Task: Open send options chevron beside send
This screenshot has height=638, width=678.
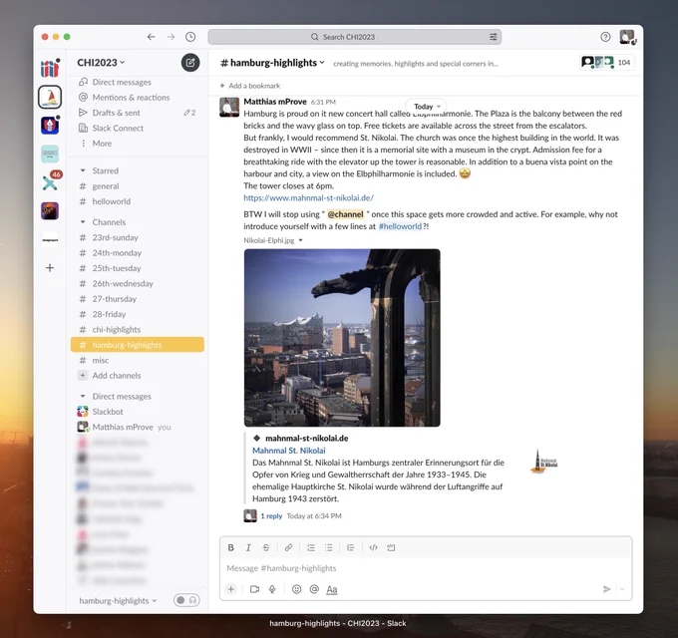Action: 622,589
